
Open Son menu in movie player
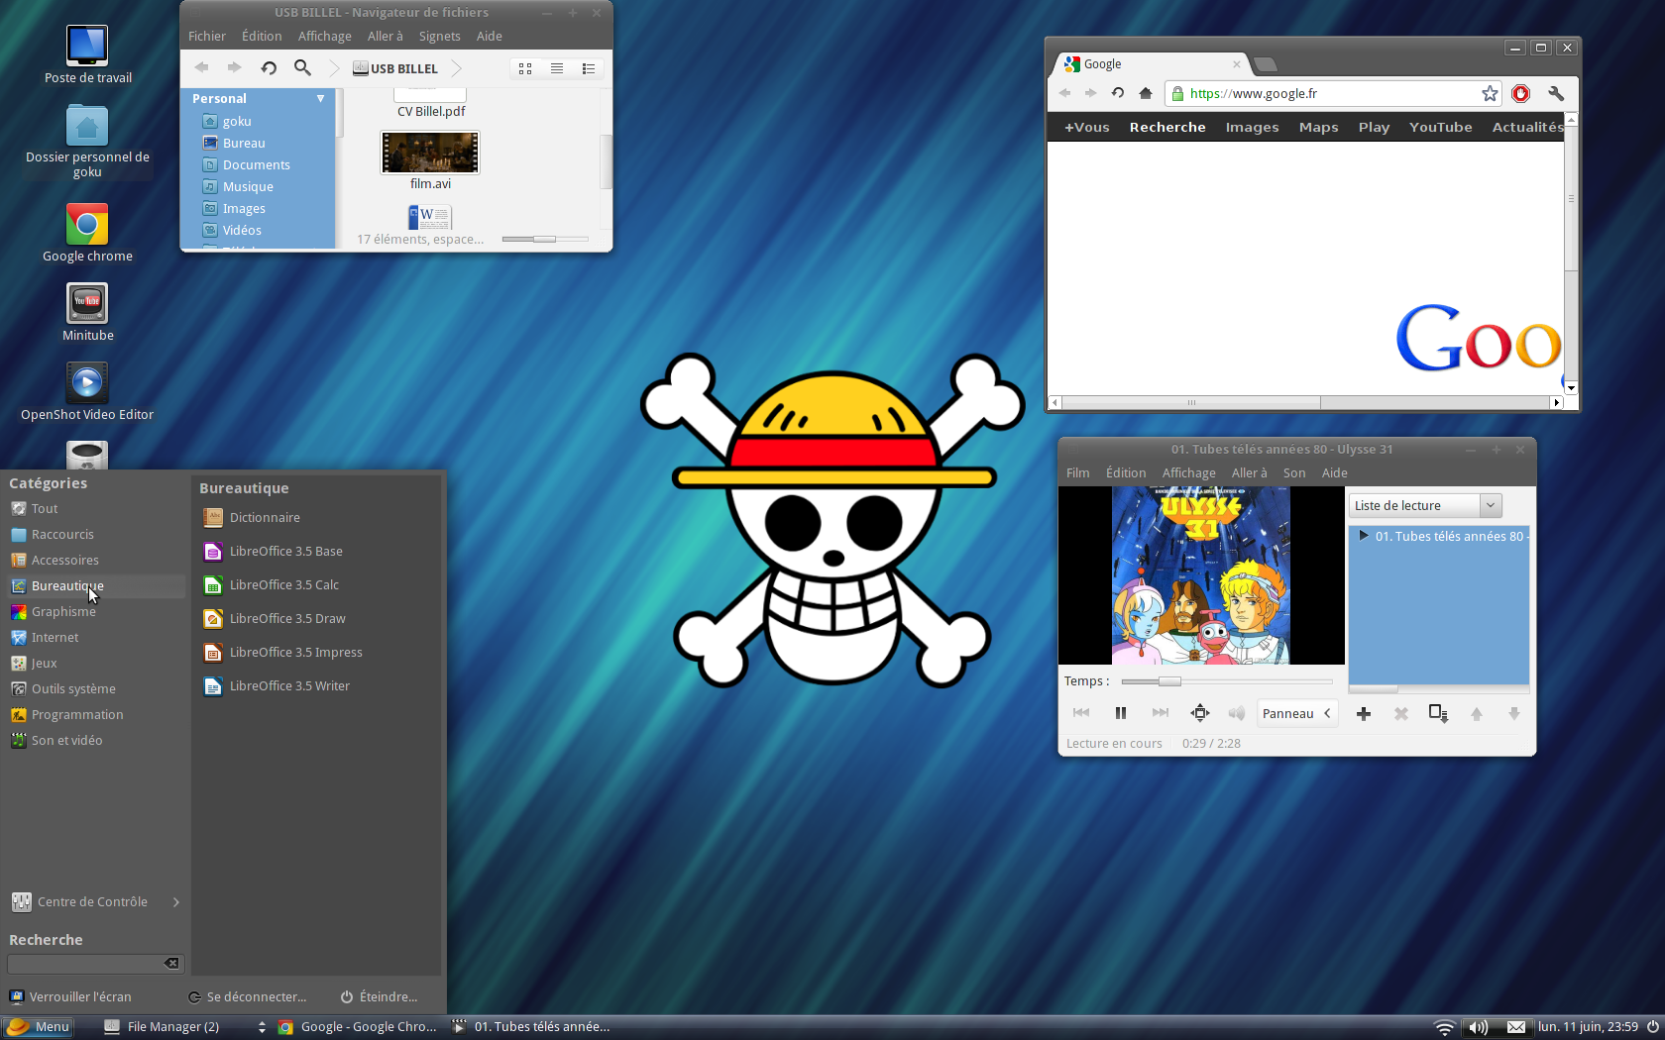[x=1294, y=472]
